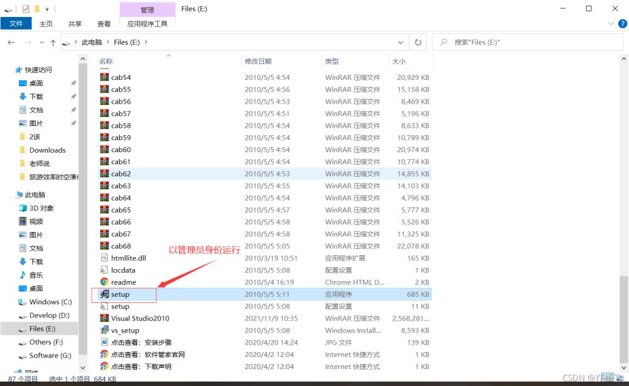Select the 软件管家官网 shortcut icon

tap(104, 354)
